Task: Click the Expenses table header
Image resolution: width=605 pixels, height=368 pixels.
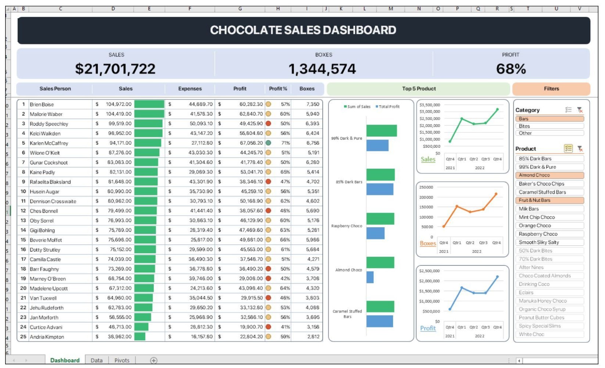Action: pyautogui.click(x=190, y=89)
